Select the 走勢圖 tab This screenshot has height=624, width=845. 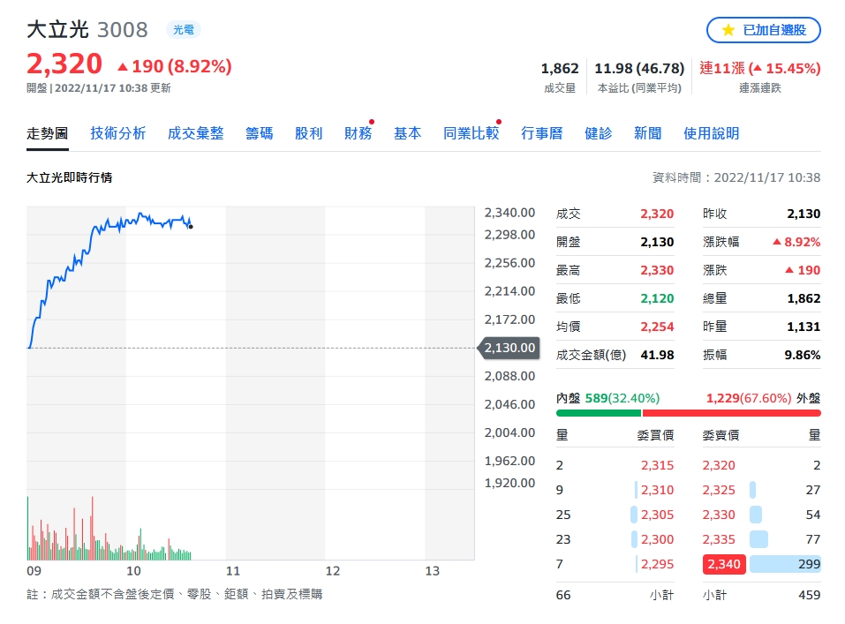(48, 133)
